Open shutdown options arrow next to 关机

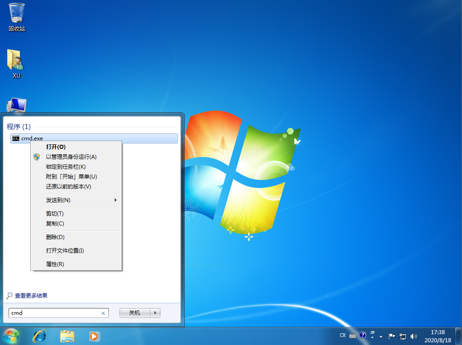click(155, 313)
